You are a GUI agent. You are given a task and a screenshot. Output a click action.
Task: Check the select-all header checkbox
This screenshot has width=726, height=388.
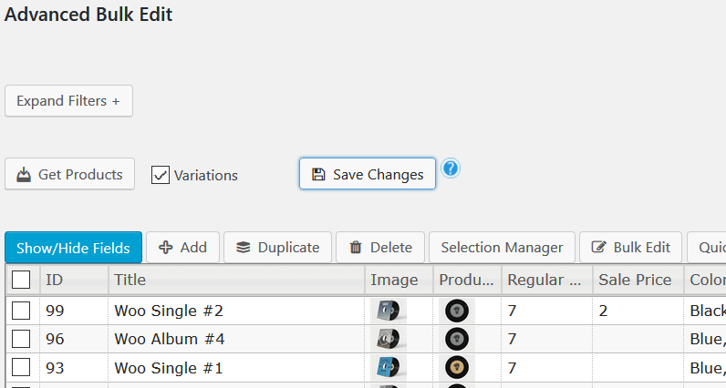(x=21, y=280)
